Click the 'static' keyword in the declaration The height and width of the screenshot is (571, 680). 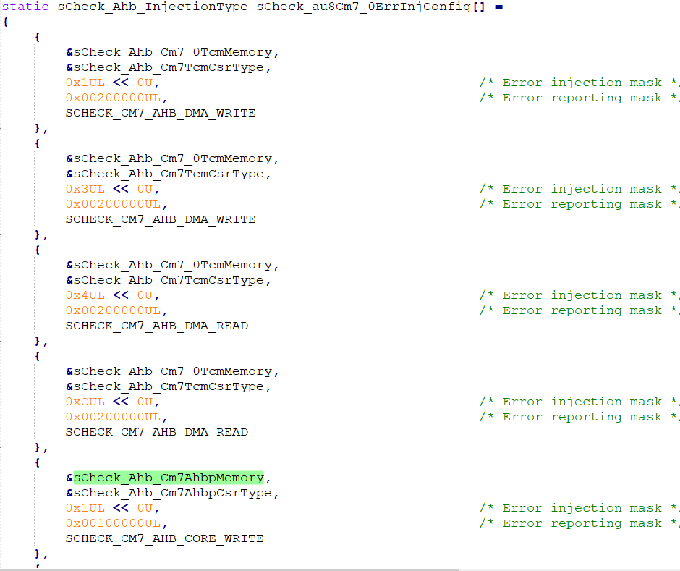pyautogui.click(x=25, y=7)
